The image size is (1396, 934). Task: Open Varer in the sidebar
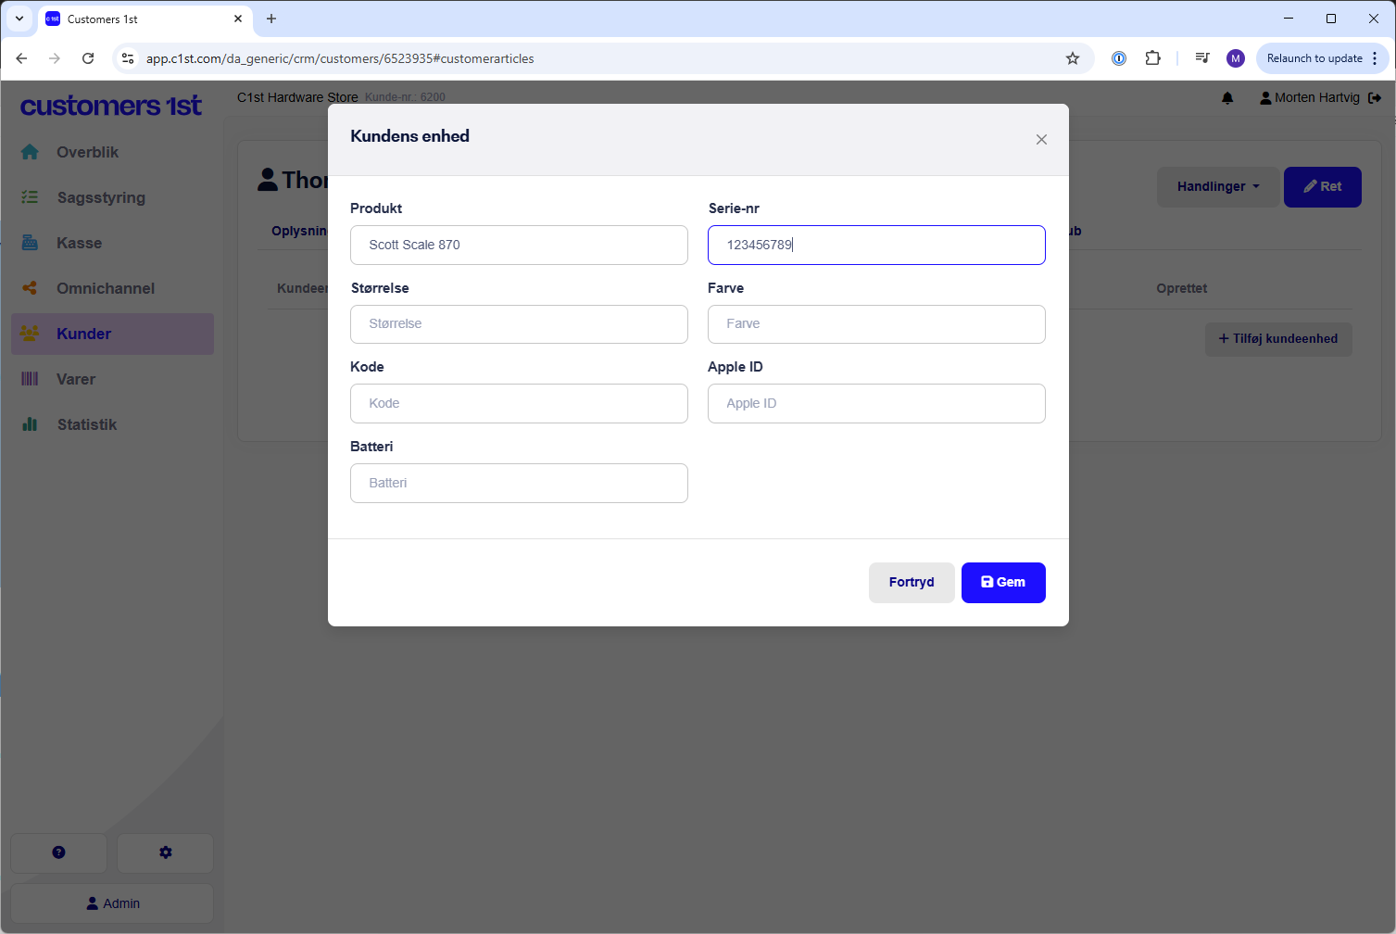coord(112,379)
